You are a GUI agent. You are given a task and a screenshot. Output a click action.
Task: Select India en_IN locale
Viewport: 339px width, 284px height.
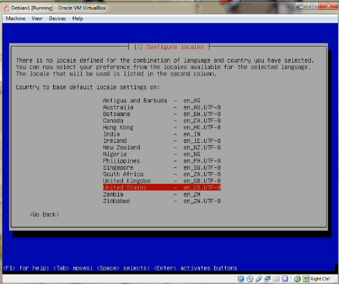pyautogui.click(x=162, y=134)
